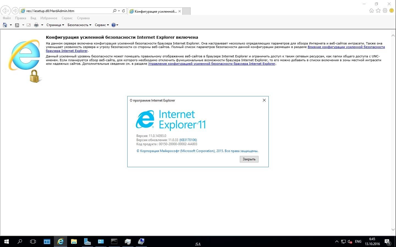396x247 pixels.
Task: Close About dialog with X button
Action: click(x=264, y=100)
